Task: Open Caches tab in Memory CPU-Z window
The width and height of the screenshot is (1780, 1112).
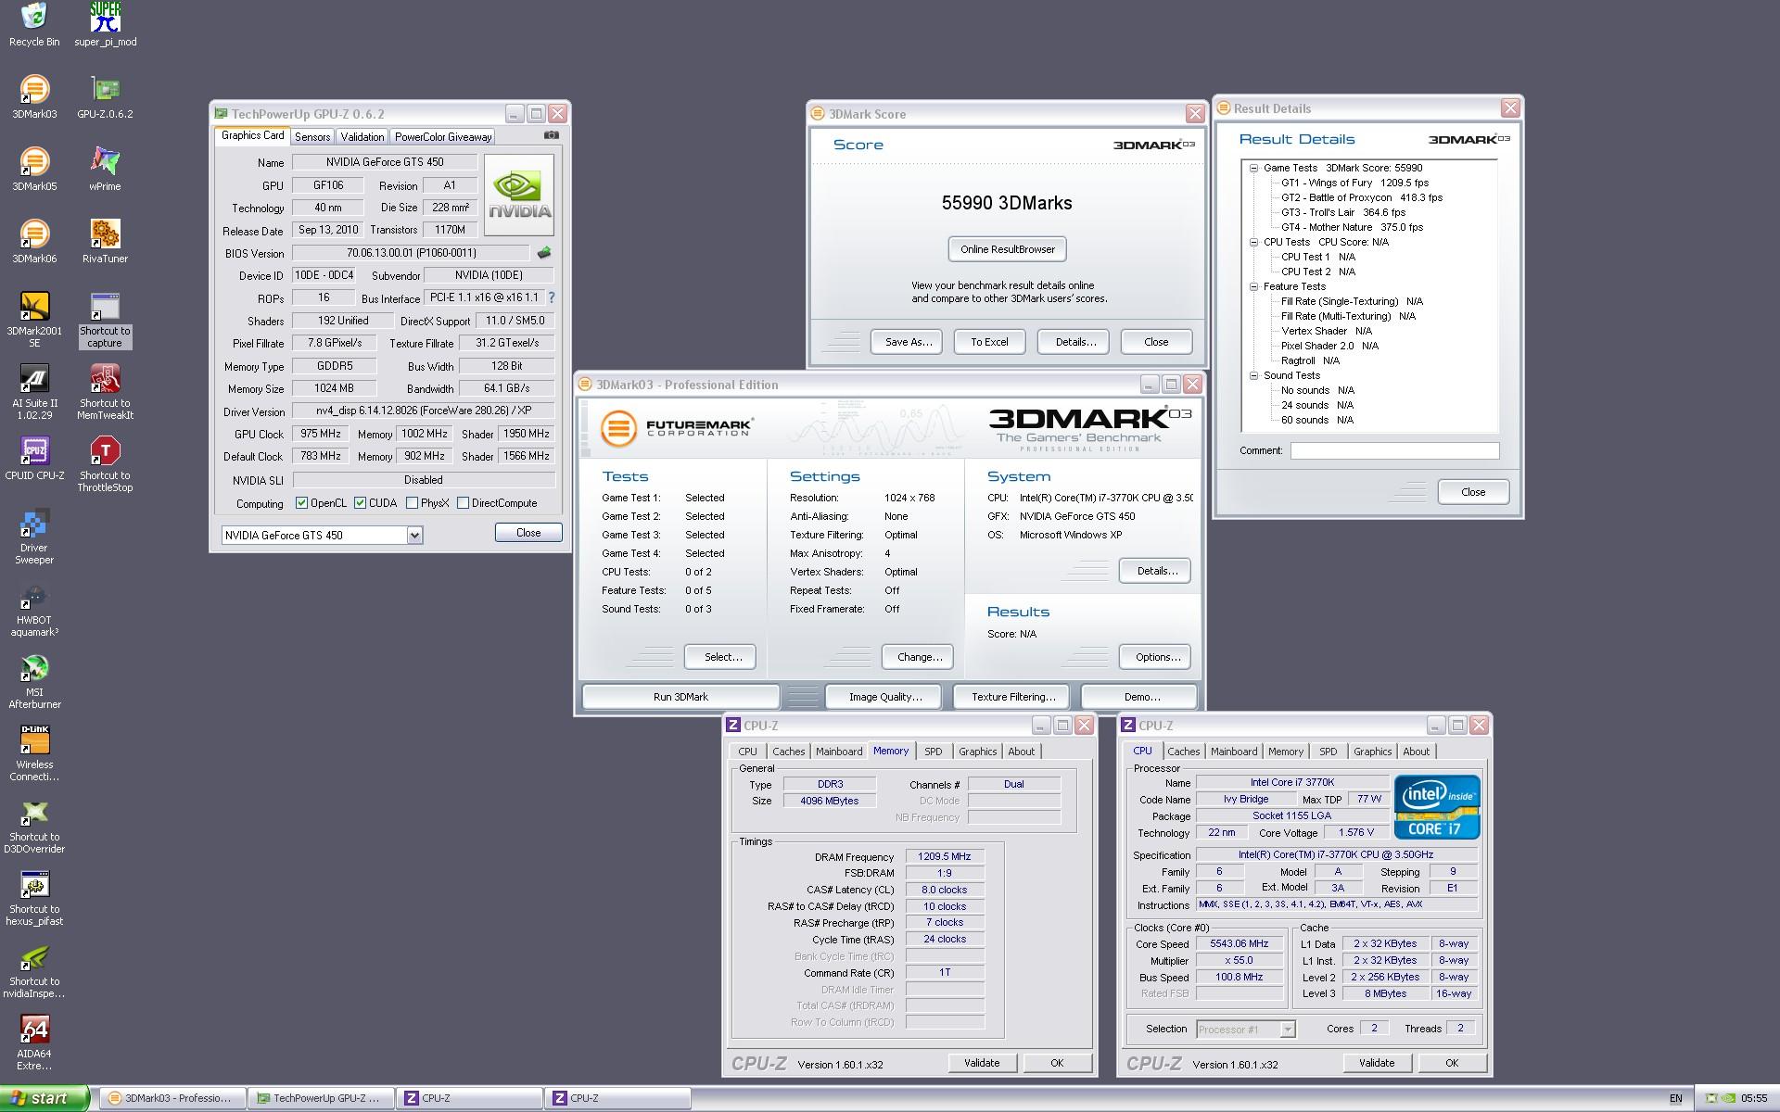Action: point(789,752)
